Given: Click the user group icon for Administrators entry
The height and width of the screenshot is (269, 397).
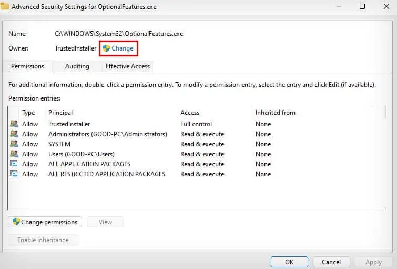Looking at the screenshot, I should 14,134.
